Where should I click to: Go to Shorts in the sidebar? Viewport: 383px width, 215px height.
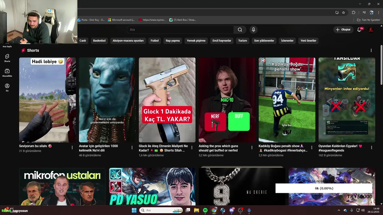[7, 58]
